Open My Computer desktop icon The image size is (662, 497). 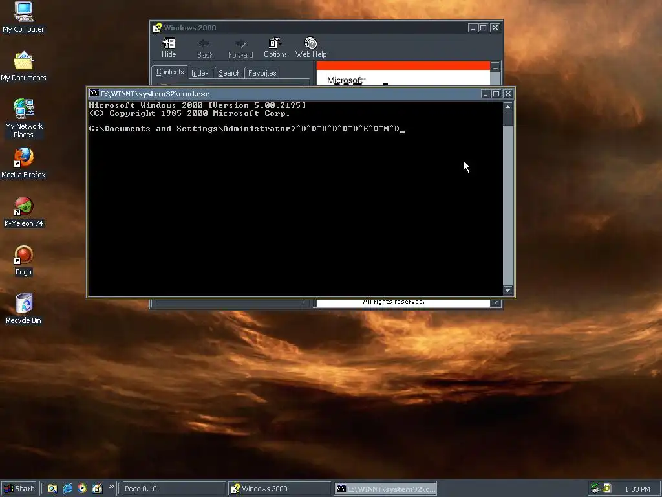click(23, 17)
